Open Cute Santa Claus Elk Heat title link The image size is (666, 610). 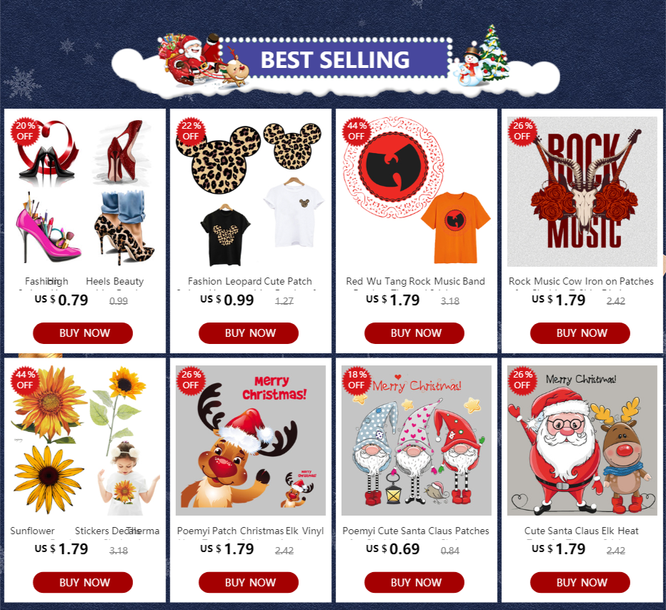point(581,531)
